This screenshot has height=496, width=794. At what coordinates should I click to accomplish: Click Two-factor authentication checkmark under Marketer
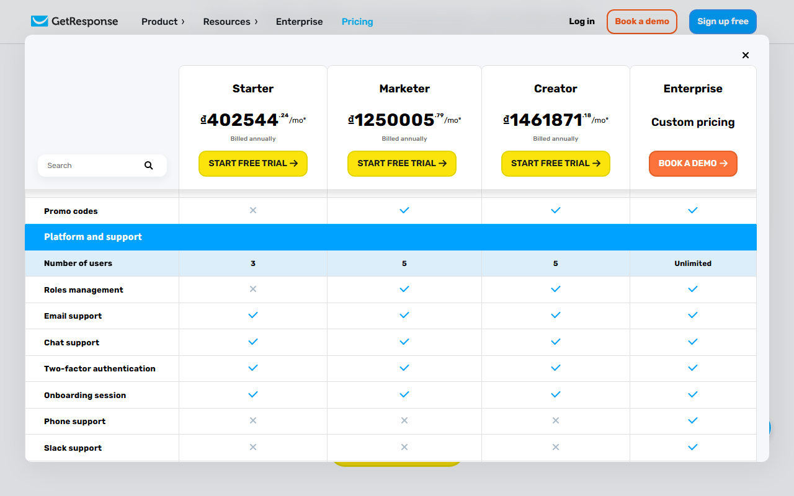pos(404,368)
